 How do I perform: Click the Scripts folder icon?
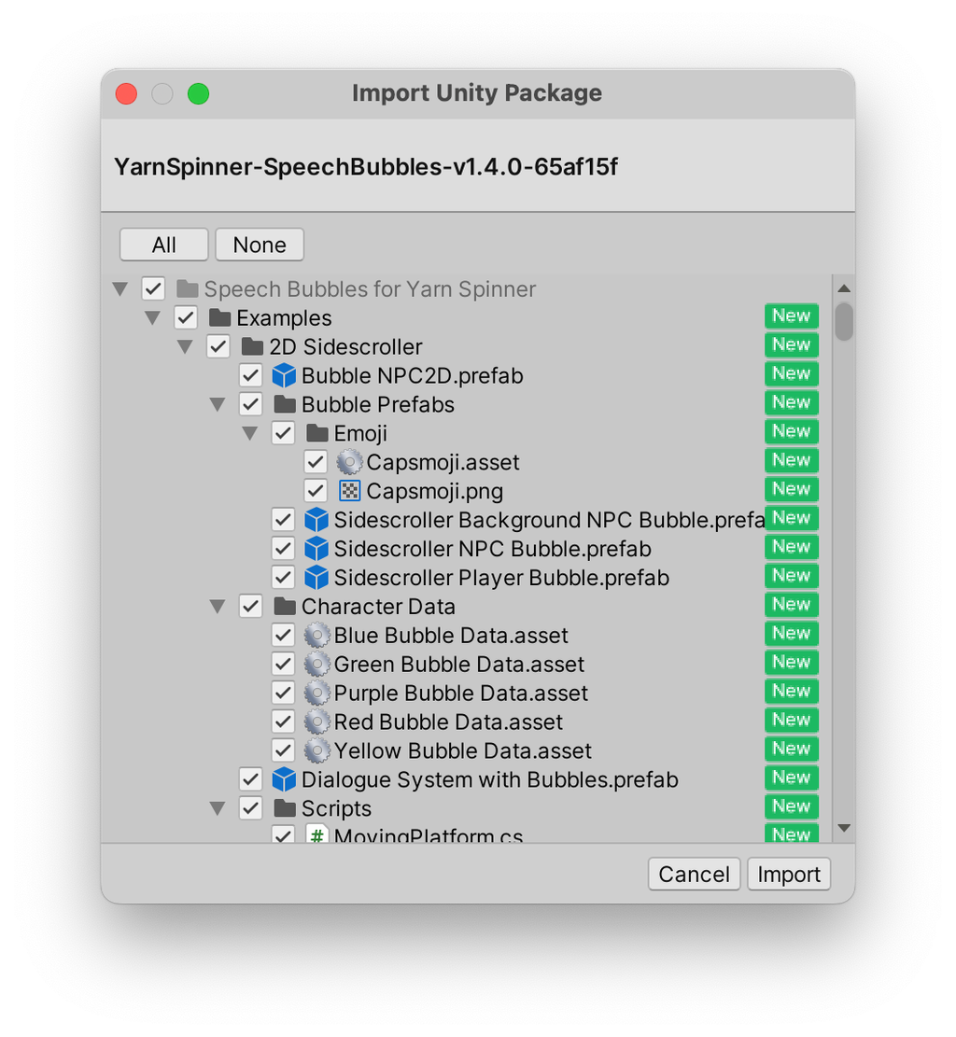[285, 808]
